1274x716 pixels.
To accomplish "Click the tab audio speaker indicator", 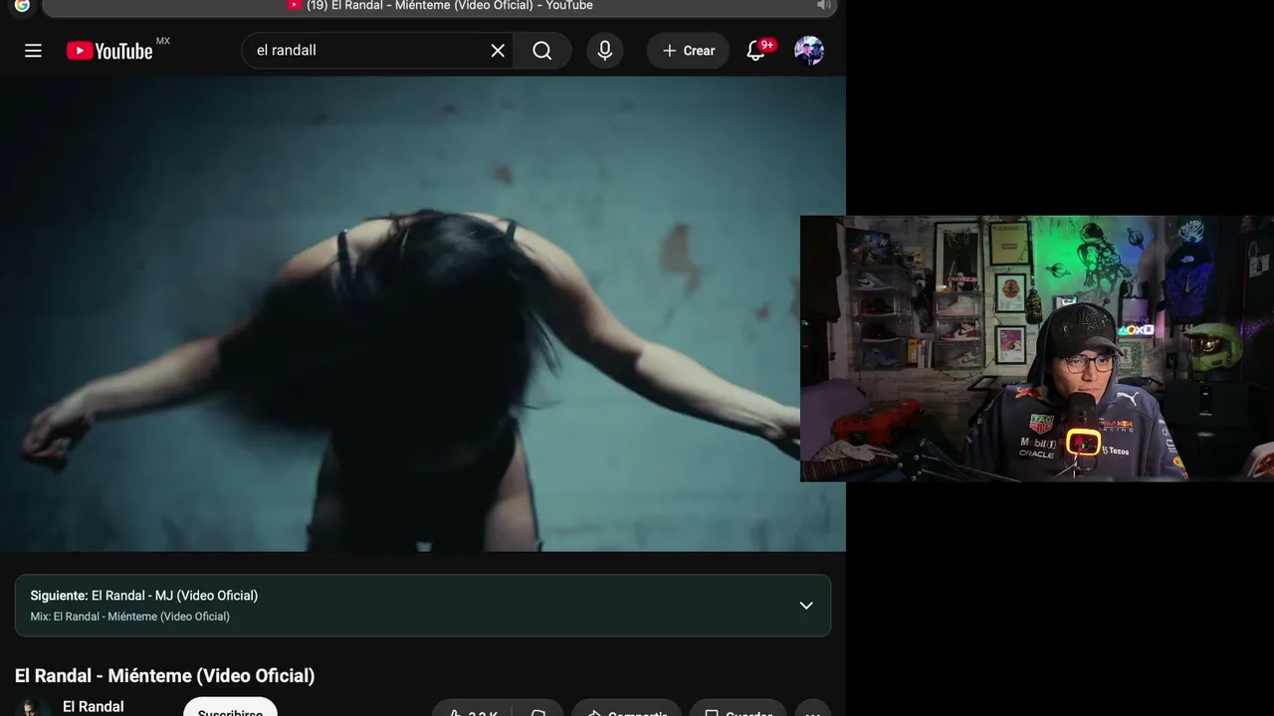I will click(823, 5).
